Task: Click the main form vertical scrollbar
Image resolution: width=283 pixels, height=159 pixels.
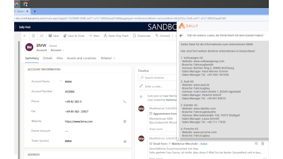Action: click(x=19, y=100)
